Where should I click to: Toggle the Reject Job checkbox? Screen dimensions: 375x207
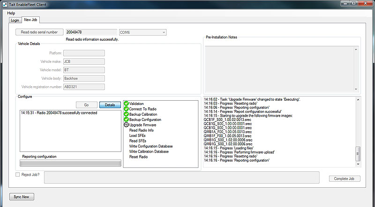(18, 175)
